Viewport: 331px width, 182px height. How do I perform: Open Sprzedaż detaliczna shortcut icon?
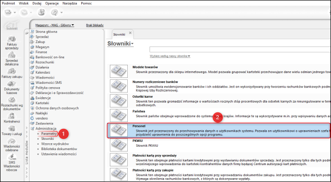point(12,55)
